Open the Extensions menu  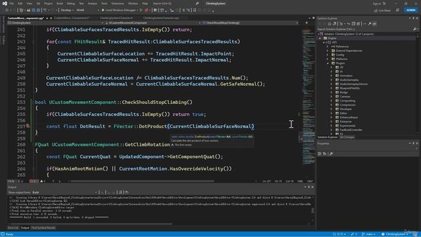pyautogui.click(x=118, y=3)
